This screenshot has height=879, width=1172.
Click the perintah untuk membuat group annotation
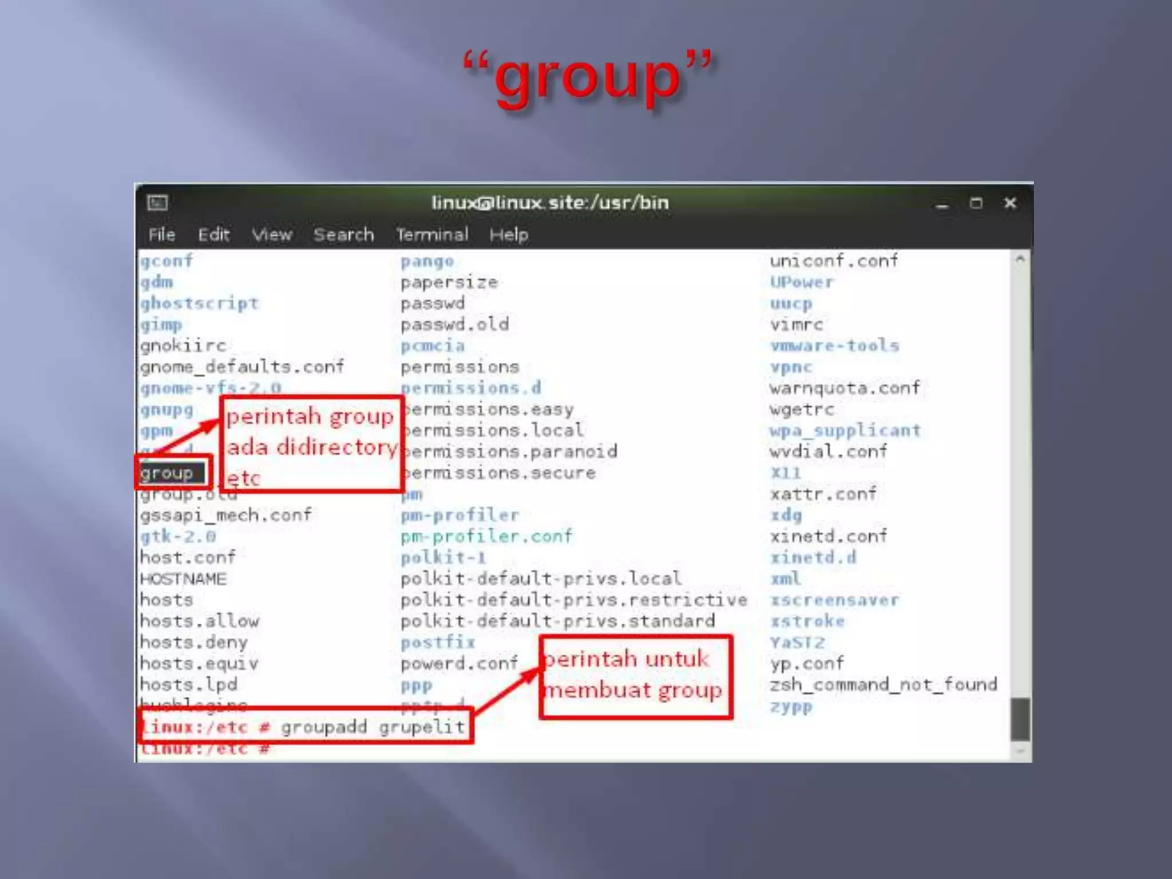(x=635, y=676)
